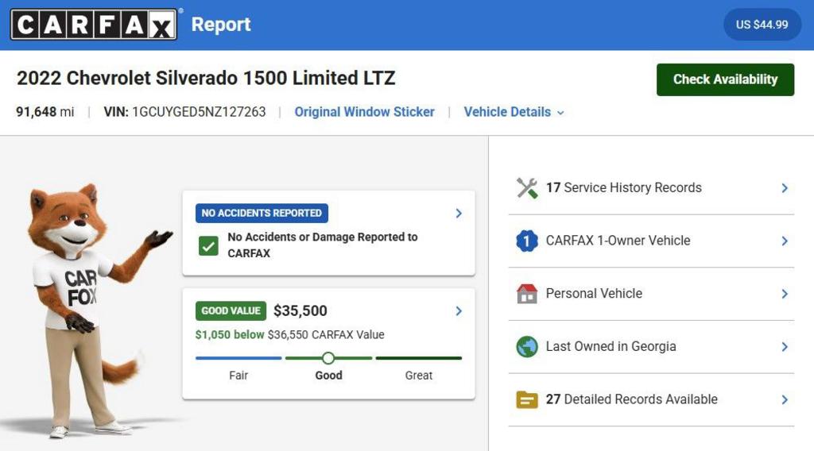Image resolution: width=814 pixels, height=451 pixels.
Task: Click the globe Last Owned icon
Action: (527, 346)
